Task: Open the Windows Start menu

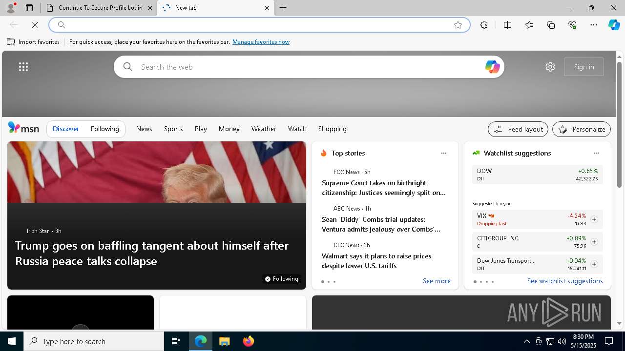Action: (x=12, y=341)
